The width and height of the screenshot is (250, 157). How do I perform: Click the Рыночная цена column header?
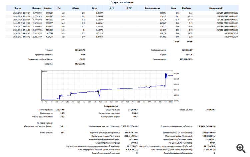(152, 8)
